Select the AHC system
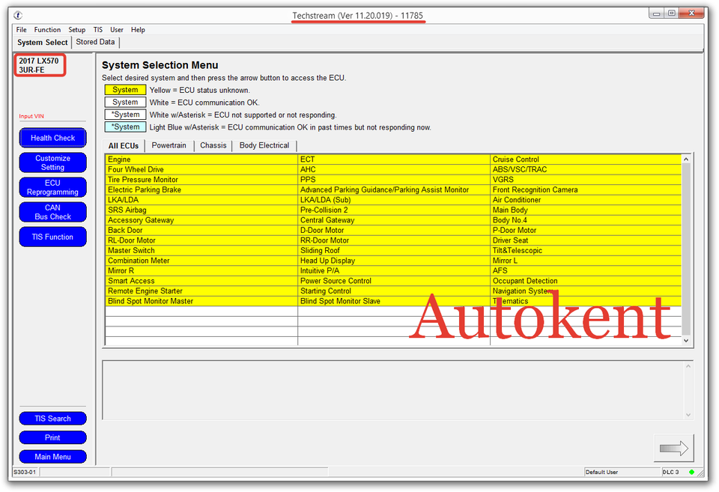This screenshot has width=719, height=492. point(394,169)
